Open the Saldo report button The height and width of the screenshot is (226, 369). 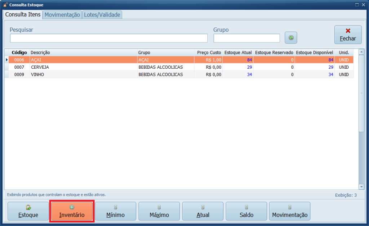tap(246, 211)
